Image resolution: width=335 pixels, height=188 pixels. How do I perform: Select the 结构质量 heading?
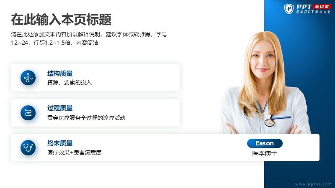(x=60, y=74)
